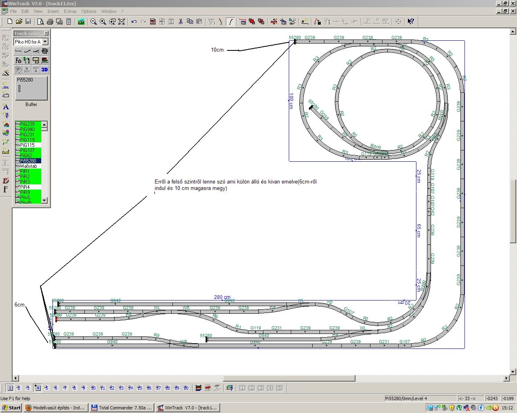Open the 3D view button
This screenshot has width=517, height=413.
pos(44,70)
